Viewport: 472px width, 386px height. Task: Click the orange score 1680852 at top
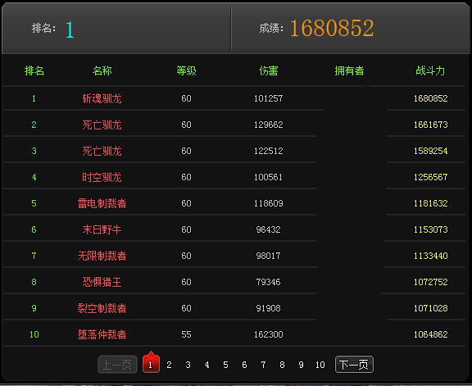click(332, 29)
